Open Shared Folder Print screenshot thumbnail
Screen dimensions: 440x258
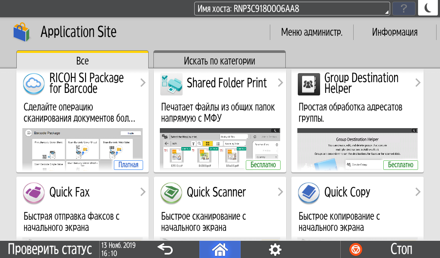pyautogui.click(x=220, y=149)
